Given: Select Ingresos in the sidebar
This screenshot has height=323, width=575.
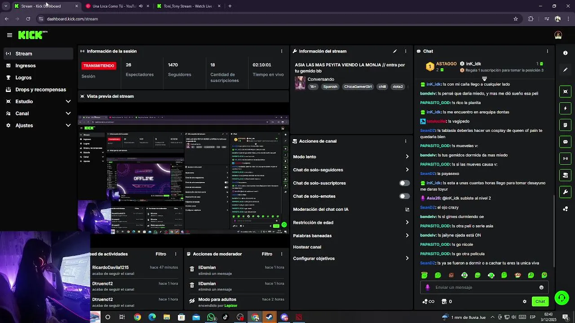Looking at the screenshot, I should [38, 65].
